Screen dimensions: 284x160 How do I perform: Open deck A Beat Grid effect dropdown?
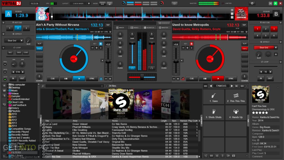pos(14,41)
